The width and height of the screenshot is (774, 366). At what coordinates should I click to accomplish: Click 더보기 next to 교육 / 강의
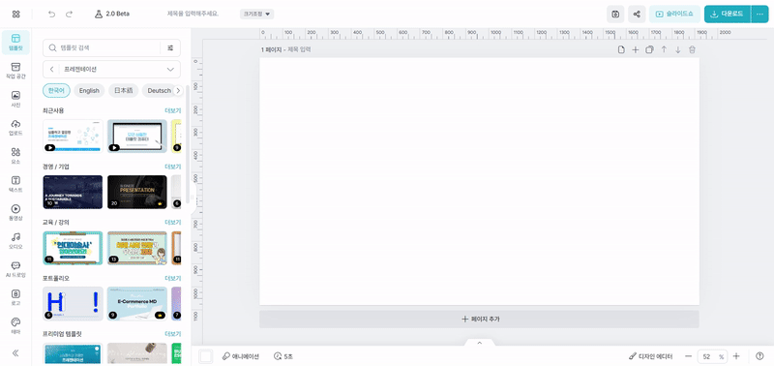pyautogui.click(x=173, y=223)
